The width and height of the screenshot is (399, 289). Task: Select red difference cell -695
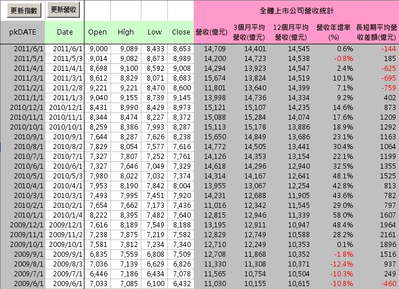(x=389, y=78)
